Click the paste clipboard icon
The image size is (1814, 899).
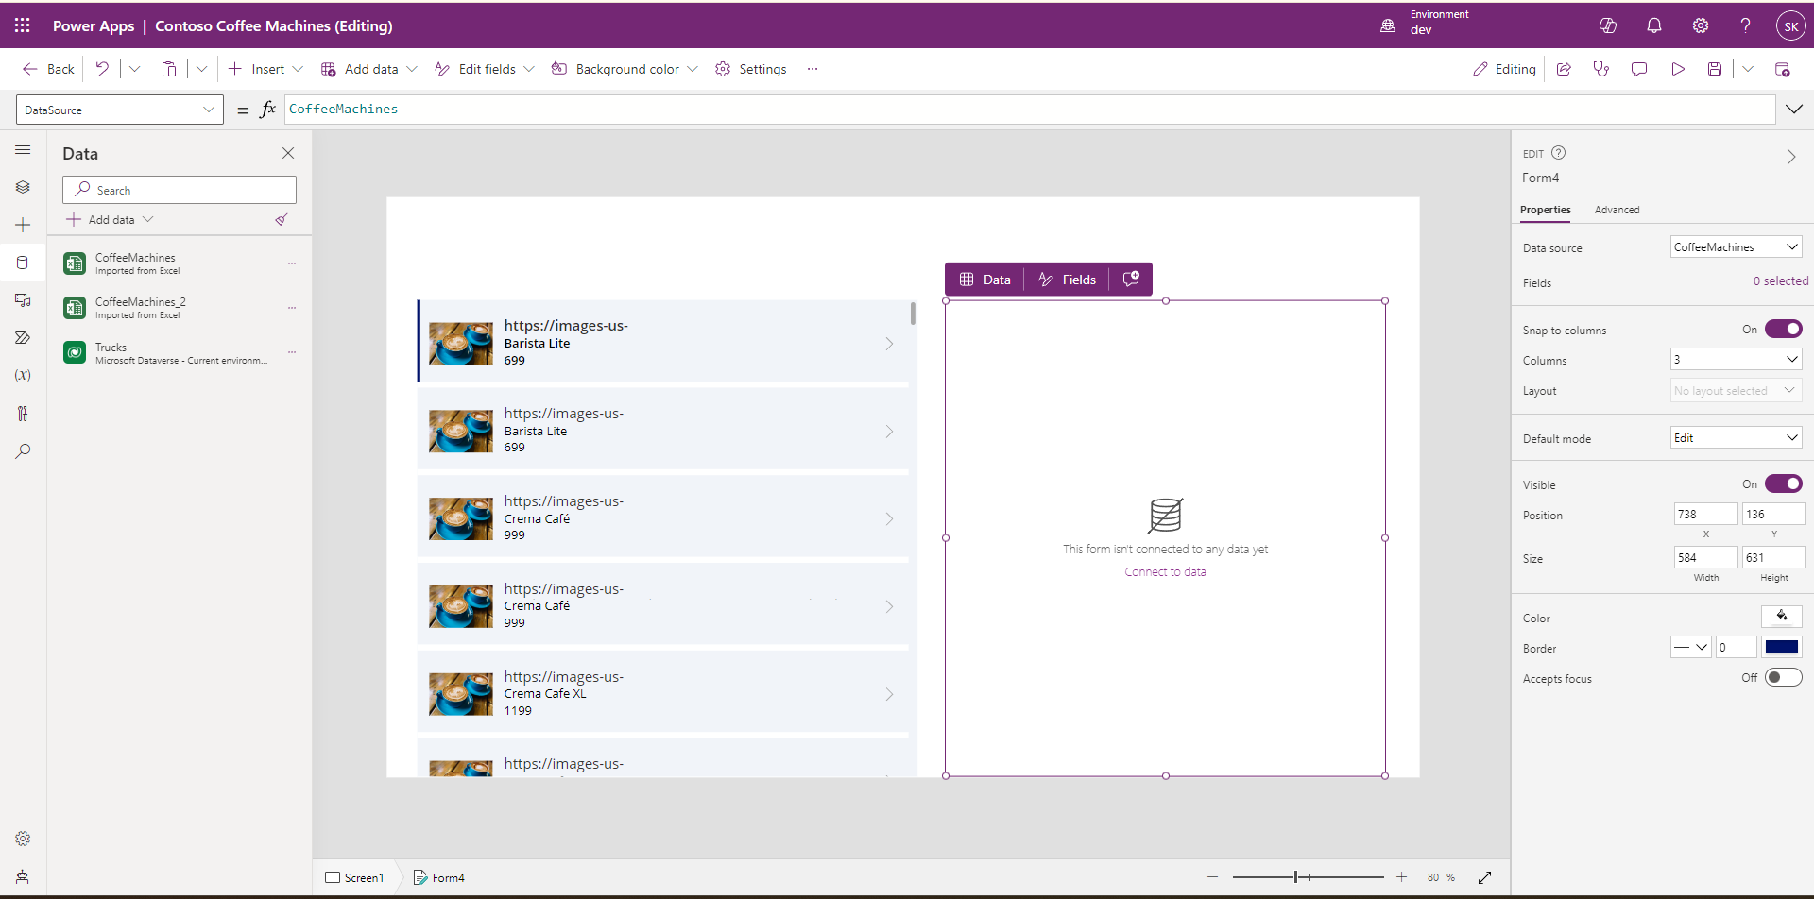[169, 69]
